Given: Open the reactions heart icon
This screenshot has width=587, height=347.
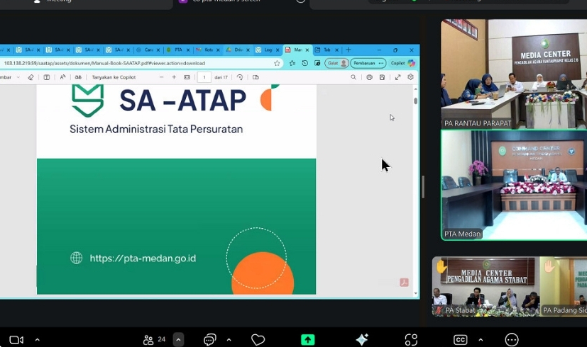Looking at the screenshot, I should tap(258, 339).
